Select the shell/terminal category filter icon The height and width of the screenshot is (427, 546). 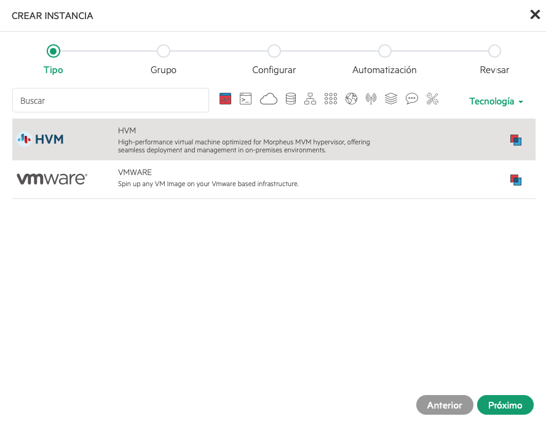coord(245,98)
